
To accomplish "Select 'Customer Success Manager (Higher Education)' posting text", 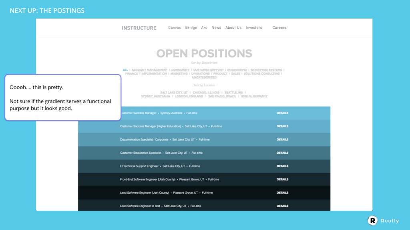I will 151,126.
